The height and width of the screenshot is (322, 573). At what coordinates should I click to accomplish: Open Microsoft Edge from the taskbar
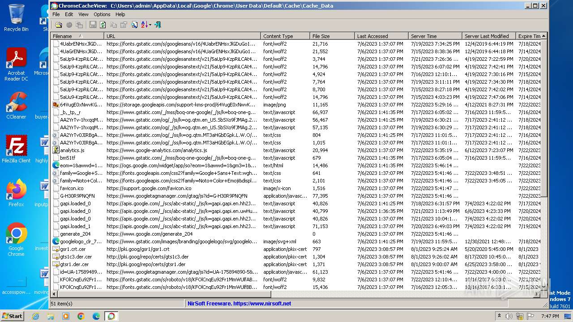[x=96, y=316]
